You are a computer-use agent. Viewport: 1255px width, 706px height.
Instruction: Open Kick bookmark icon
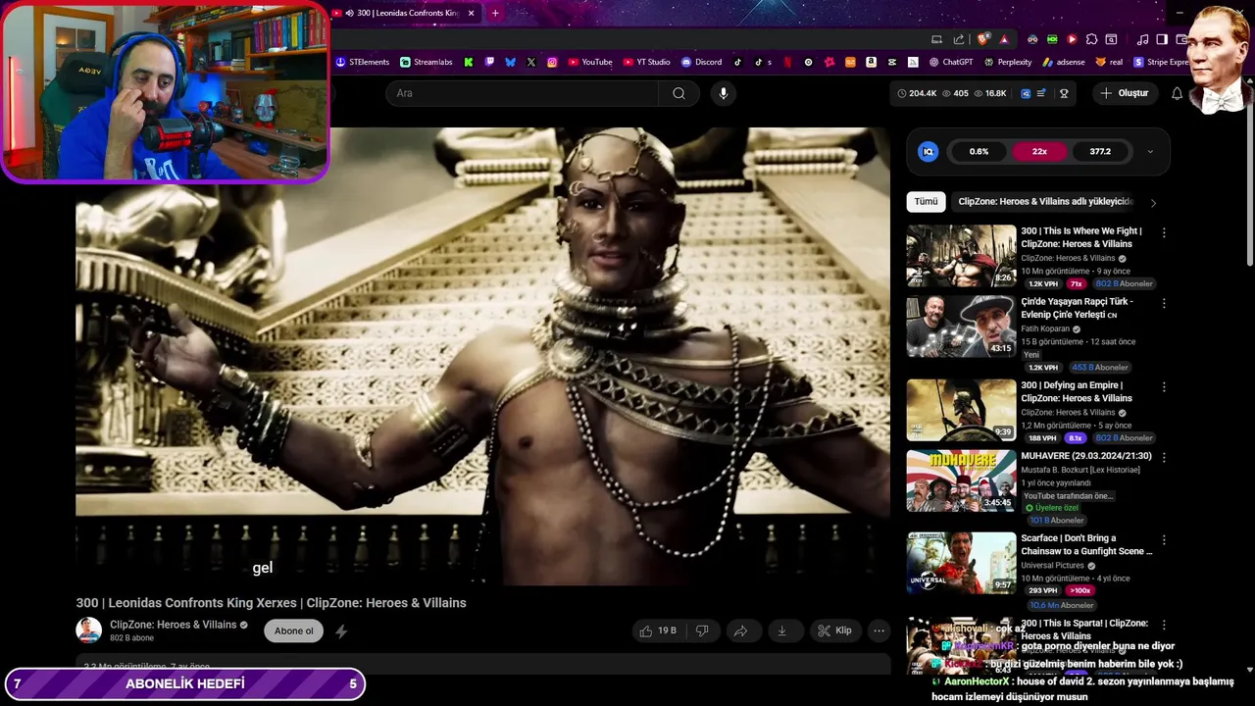469,62
